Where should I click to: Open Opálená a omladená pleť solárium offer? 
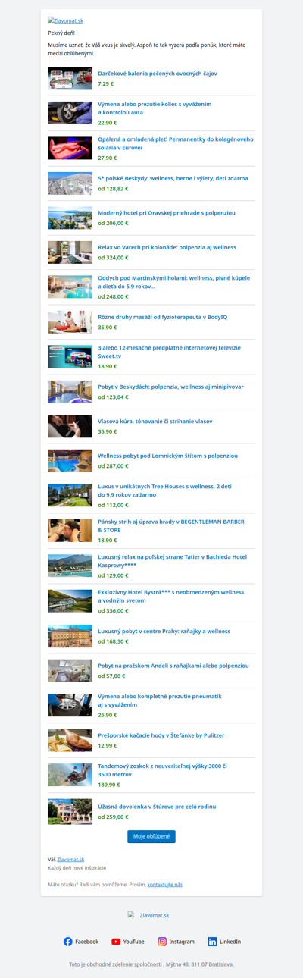[x=176, y=143]
